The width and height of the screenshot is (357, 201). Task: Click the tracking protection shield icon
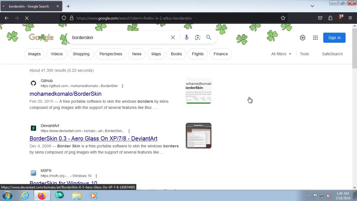point(64,18)
